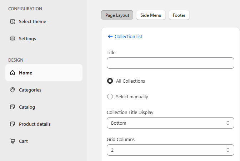Viewport: 240px width, 161px height.
Task: Click the Product details icon
Action: coord(12,124)
